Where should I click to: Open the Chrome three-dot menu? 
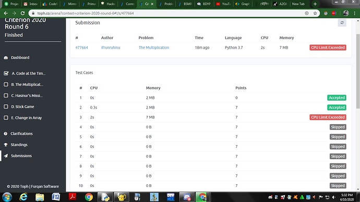click(355, 14)
